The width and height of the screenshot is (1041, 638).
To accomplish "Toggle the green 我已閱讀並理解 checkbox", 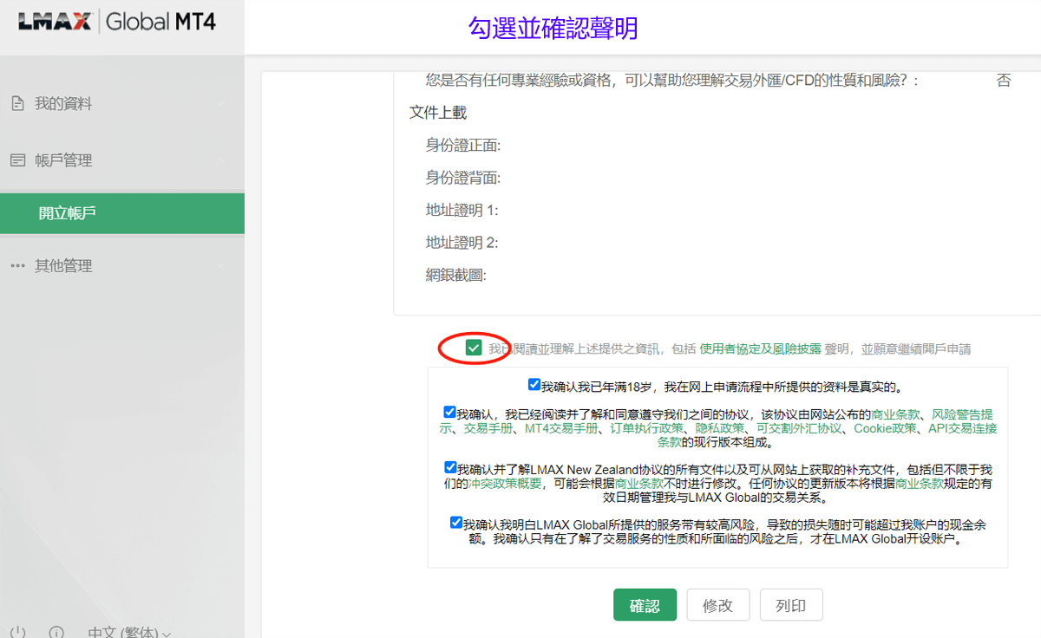I will point(474,348).
